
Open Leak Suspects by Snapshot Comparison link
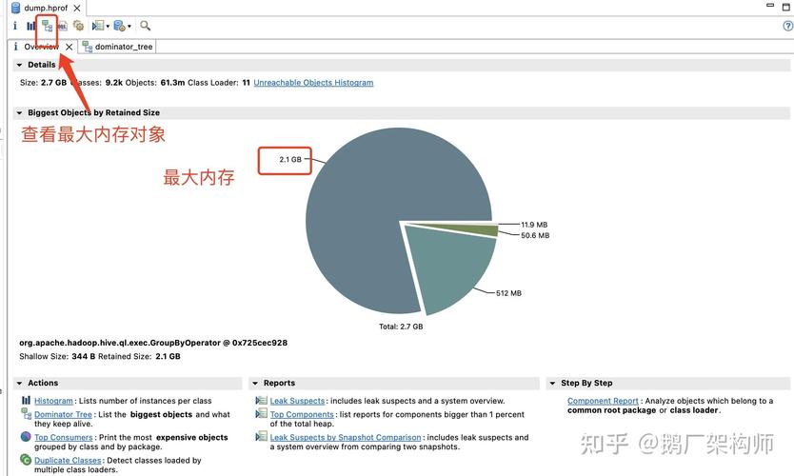click(x=346, y=438)
